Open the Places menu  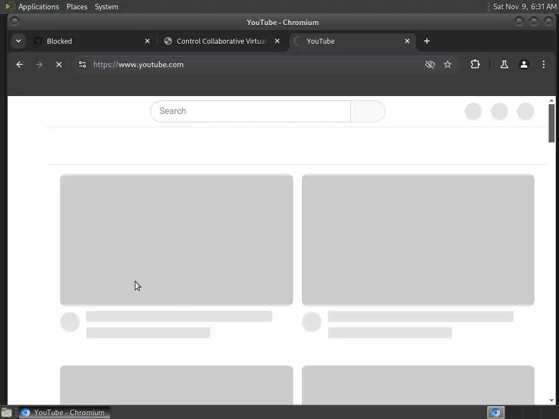pos(77,7)
